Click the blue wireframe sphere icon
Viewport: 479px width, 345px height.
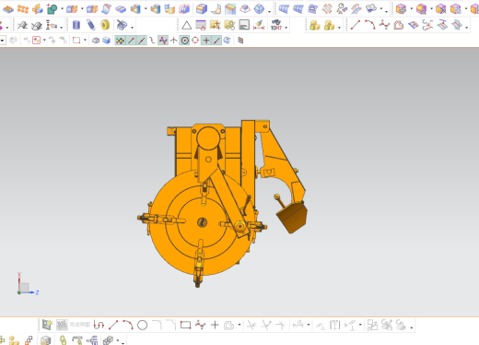pos(260,9)
